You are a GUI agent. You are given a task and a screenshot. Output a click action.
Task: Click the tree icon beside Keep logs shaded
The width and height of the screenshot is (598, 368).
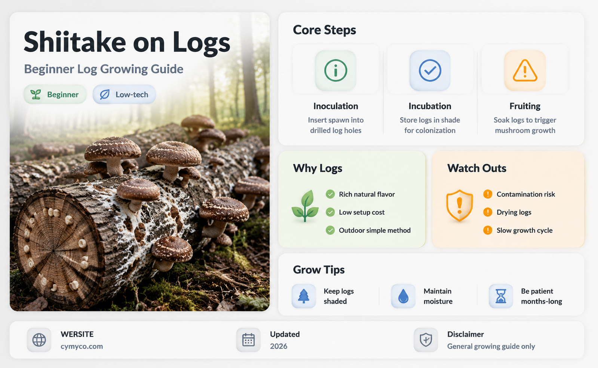[304, 296]
